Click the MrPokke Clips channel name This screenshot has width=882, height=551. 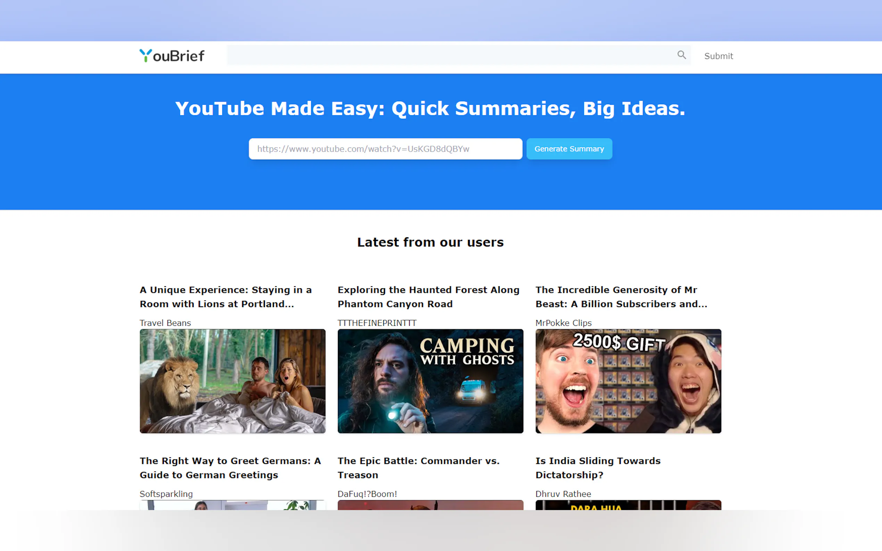coord(563,323)
